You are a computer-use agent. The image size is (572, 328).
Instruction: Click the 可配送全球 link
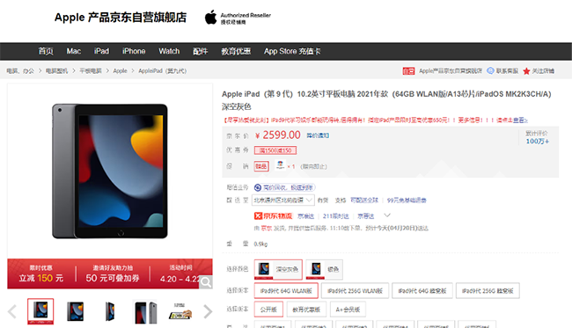pyautogui.click(x=364, y=200)
